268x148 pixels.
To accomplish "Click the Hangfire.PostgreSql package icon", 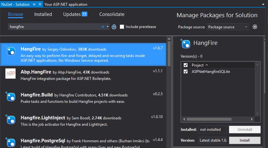I will pyautogui.click(x=10, y=142).
